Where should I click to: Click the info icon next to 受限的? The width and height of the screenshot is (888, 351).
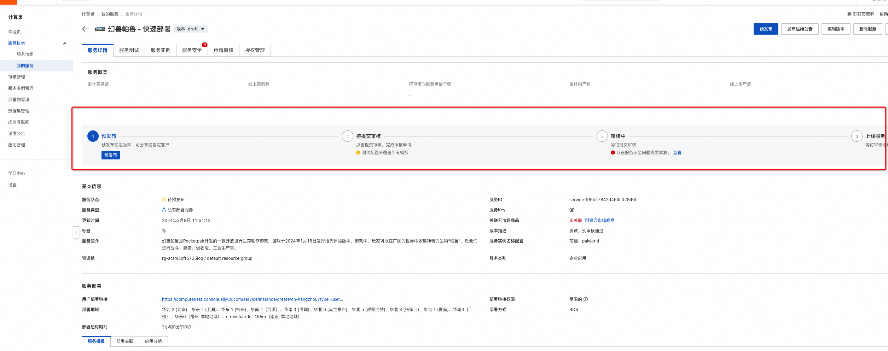tap(586, 299)
